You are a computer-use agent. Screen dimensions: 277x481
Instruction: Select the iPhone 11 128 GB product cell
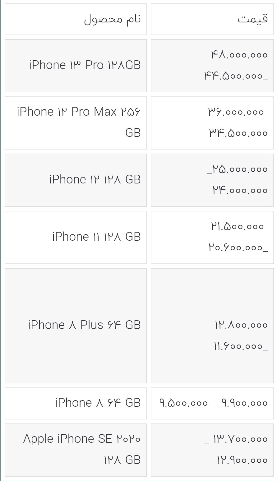[76, 237]
